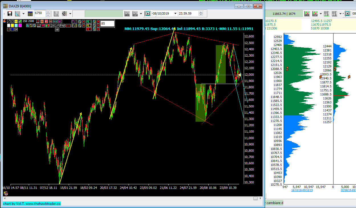Switch to candlestick chart display
The width and height of the screenshot is (356, 208).
point(47,26)
